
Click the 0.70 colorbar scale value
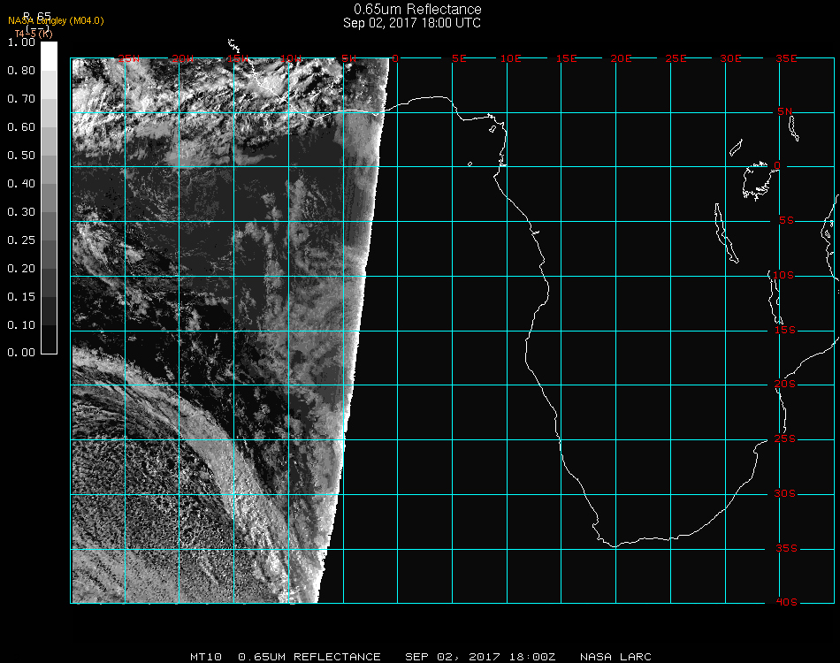[x=21, y=98]
